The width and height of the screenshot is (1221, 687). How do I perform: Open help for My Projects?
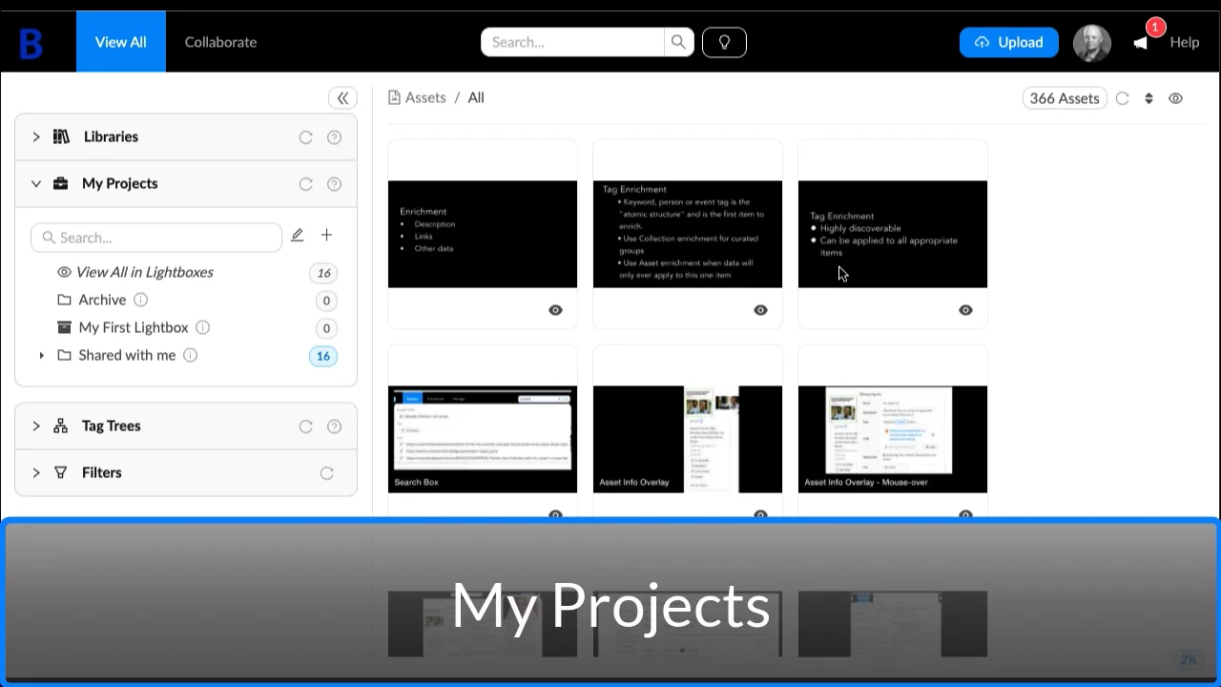pyautogui.click(x=334, y=184)
